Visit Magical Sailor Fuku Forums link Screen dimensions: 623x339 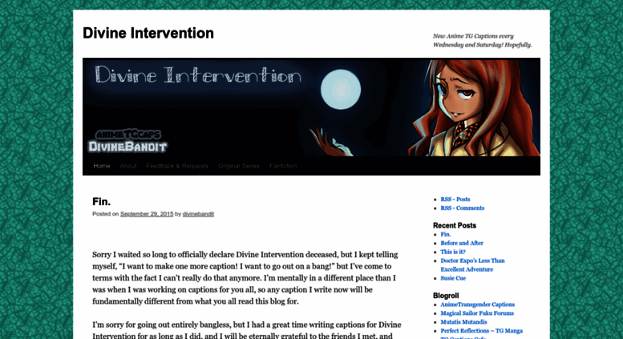(x=477, y=313)
